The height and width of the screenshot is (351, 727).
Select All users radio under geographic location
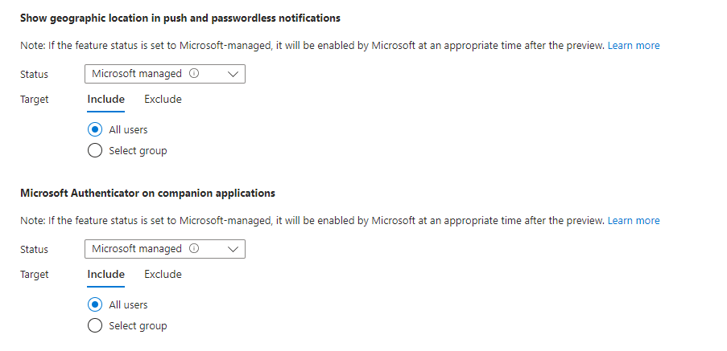click(x=95, y=129)
